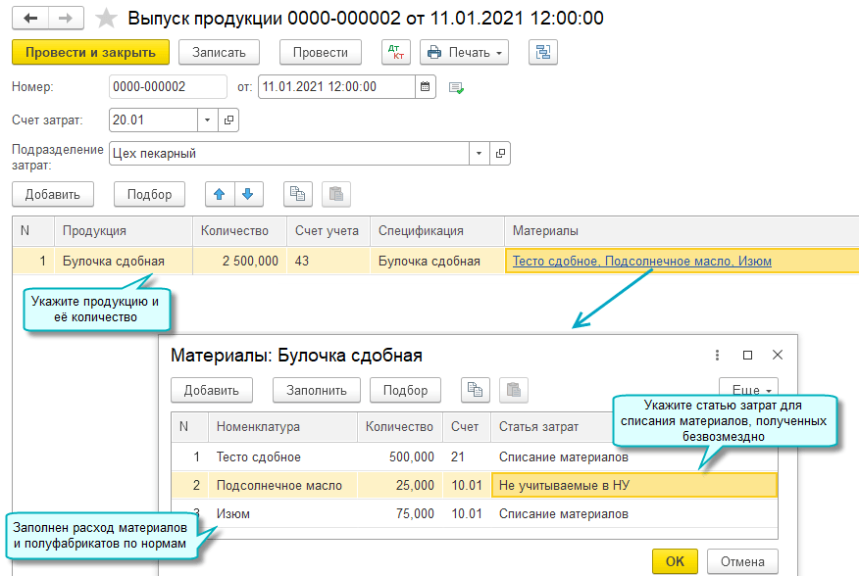Viewport: 859px width, 576px height.
Task: Paste rows in the Материалы dialog
Action: tap(513, 391)
